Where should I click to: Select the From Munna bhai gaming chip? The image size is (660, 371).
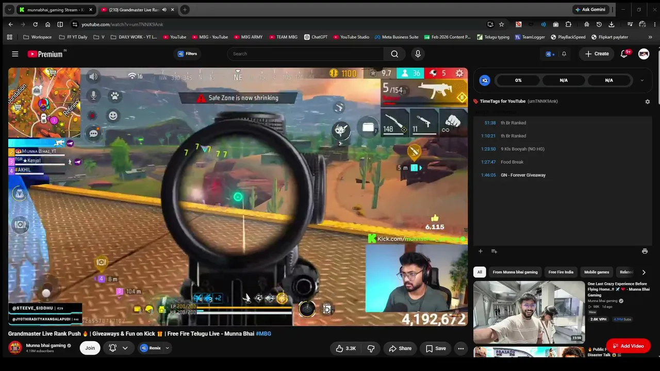click(515, 272)
